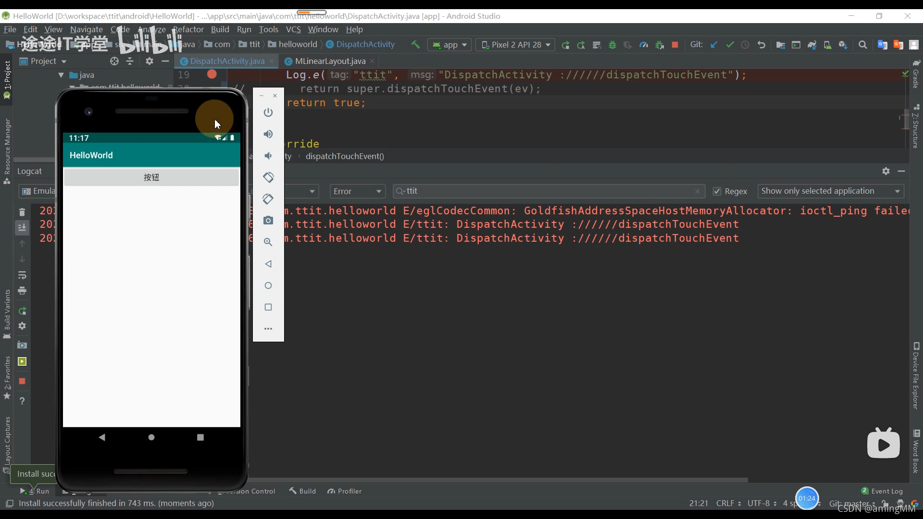Click Git update project arrow icon
This screenshot has width=923, height=519.
714,45
